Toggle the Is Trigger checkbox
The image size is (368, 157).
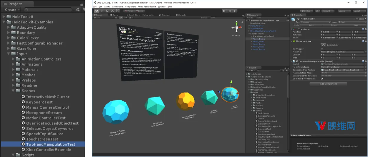pyautogui.click(x=322, y=49)
